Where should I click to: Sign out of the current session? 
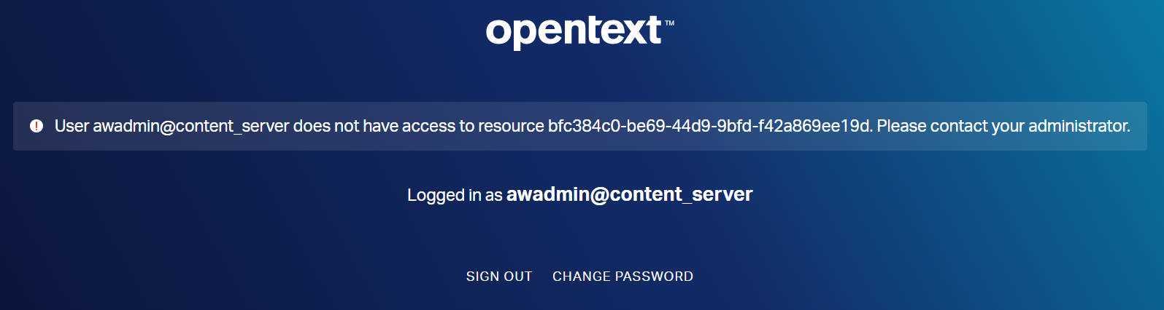click(x=499, y=277)
